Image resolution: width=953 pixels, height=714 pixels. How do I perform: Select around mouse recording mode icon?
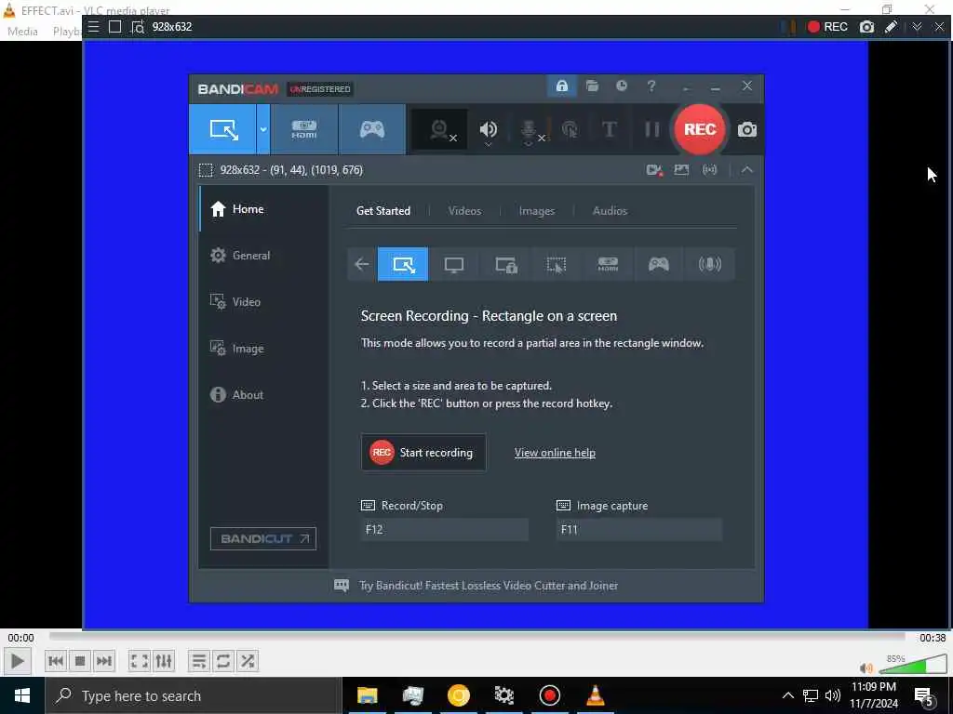557,264
